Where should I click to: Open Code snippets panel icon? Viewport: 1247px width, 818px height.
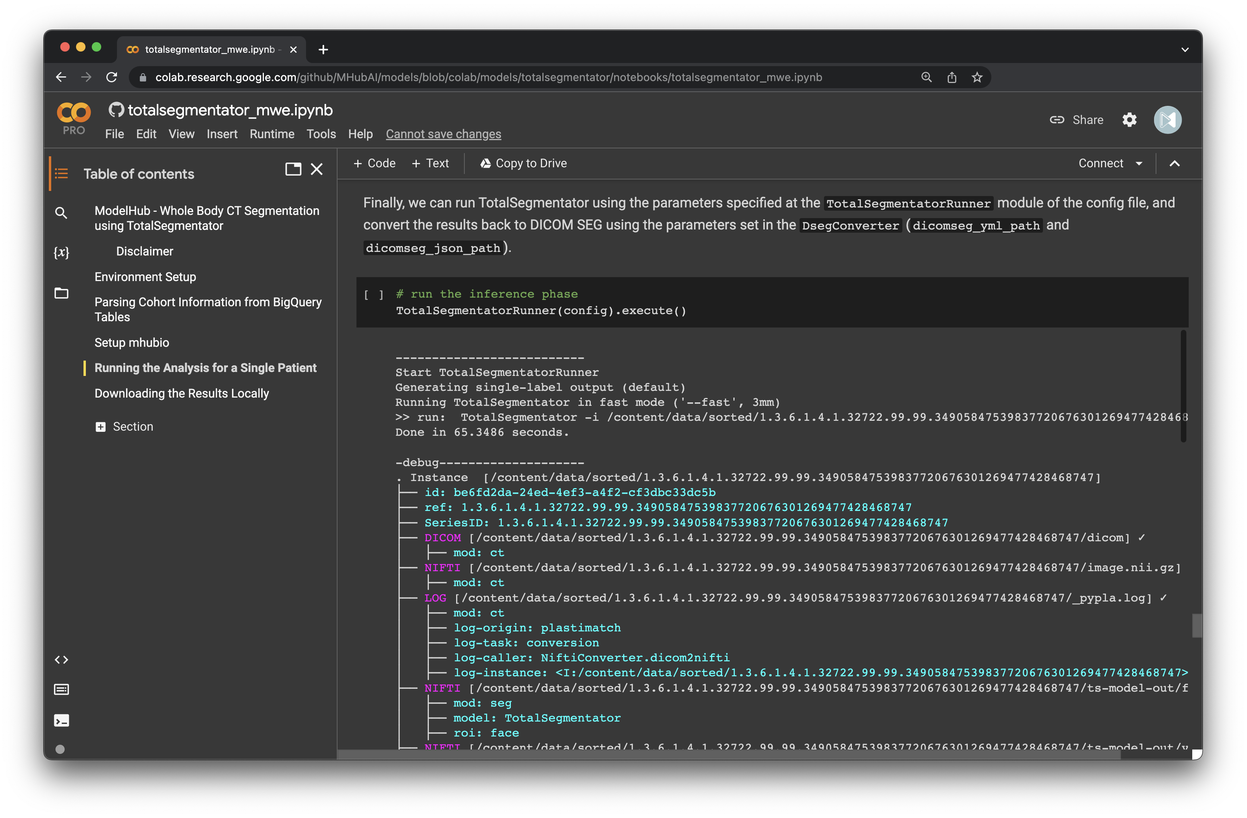click(61, 660)
